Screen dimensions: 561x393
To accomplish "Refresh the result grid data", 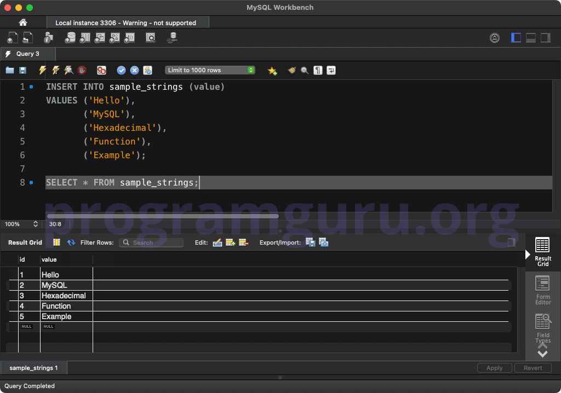I will click(71, 242).
